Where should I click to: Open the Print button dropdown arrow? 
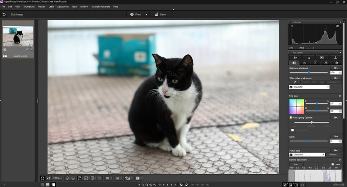(x=146, y=14)
